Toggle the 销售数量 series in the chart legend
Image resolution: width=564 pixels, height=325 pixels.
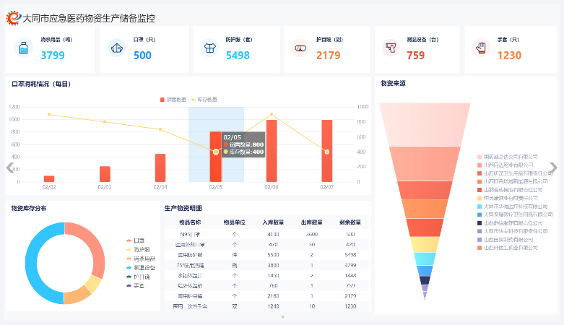pos(172,99)
